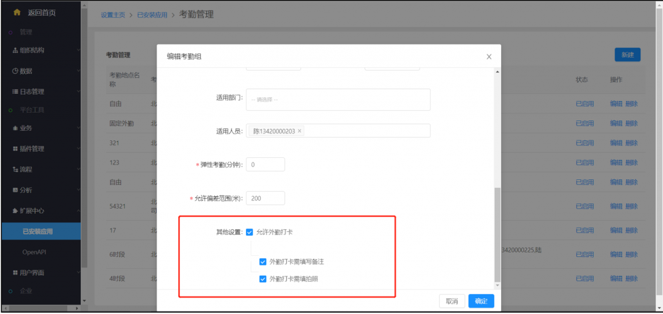Click the 插件管理 grid icon
Image resolution: width=663 pixels, height=314 pixels.
coord(15,149)
